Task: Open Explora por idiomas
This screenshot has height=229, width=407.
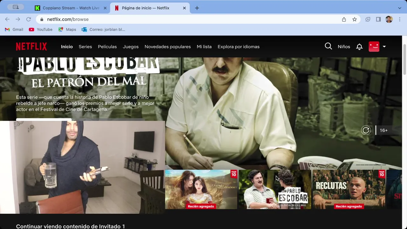Action: 238,46
